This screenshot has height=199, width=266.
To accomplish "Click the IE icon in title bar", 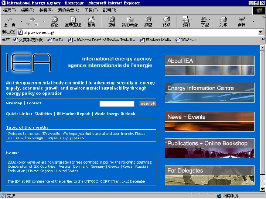I will coord(3,3).
